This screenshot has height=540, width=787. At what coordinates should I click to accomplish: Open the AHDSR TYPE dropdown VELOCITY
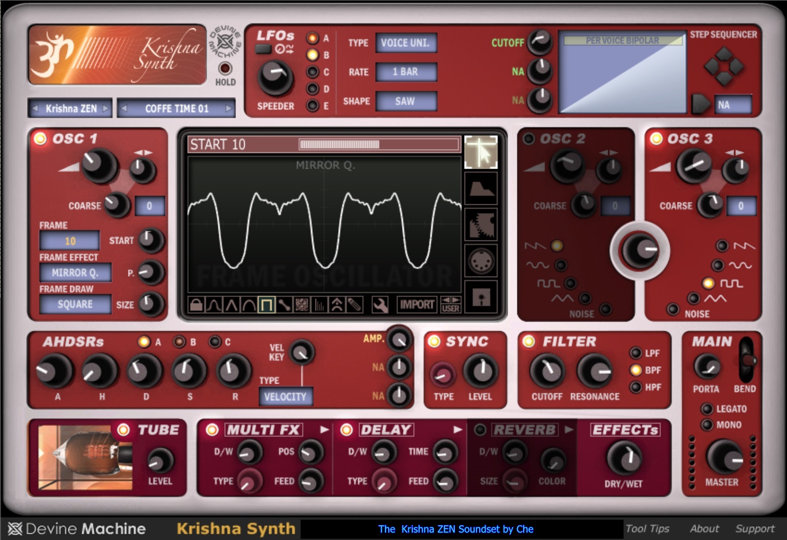click(286, 397)
